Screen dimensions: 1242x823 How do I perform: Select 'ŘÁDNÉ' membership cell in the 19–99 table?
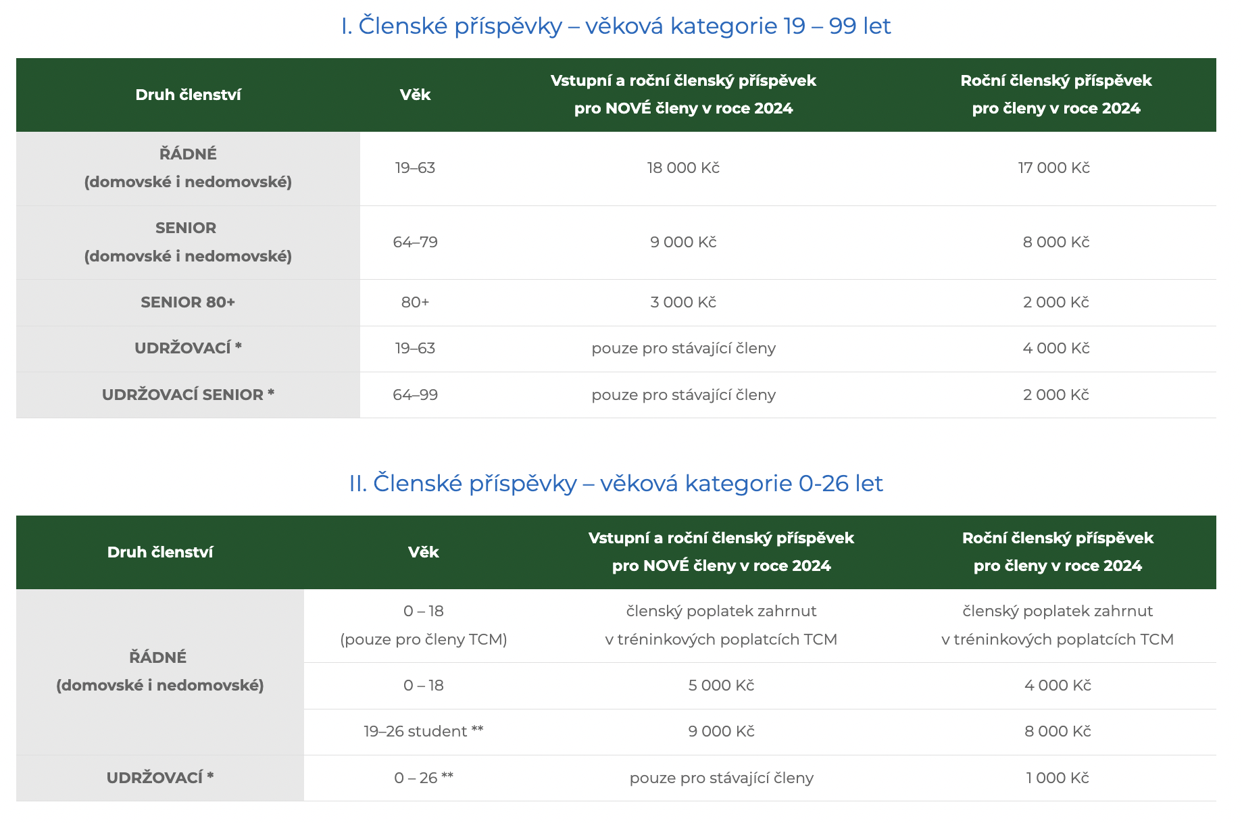tap(188, 168)
